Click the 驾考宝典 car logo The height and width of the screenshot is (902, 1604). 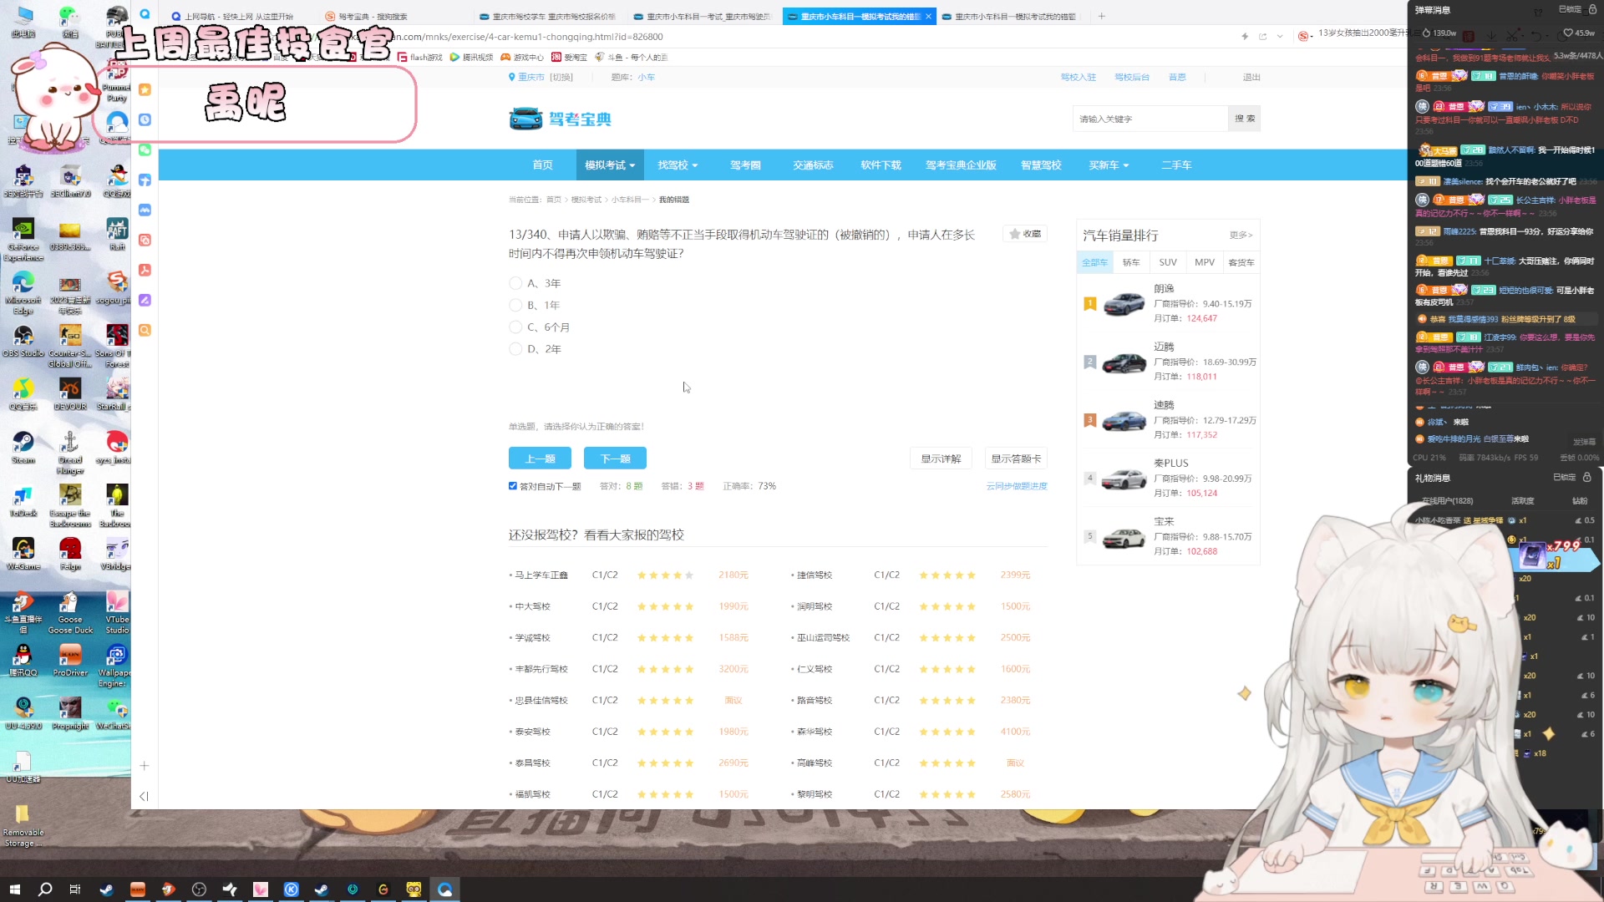tap(525, 119)
